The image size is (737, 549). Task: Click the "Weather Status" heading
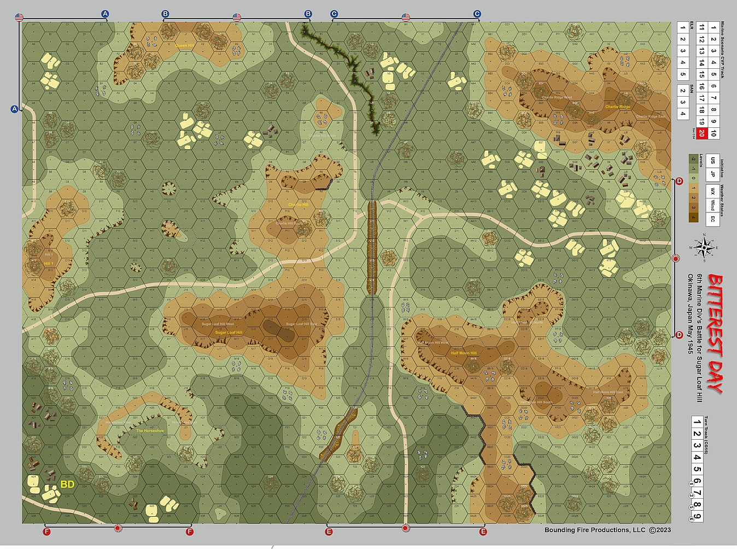pyautogui.click(x=722, y=201)
